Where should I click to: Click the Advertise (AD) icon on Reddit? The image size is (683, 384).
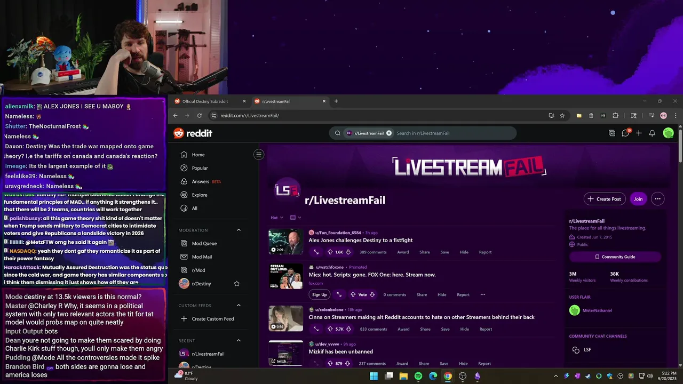[x=612, y=133]
